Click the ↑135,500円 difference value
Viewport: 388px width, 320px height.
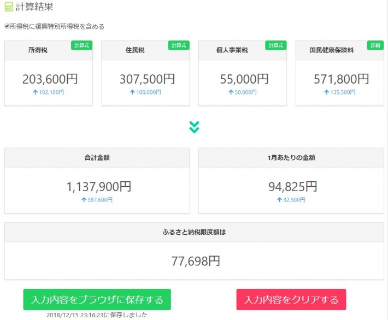340,92
